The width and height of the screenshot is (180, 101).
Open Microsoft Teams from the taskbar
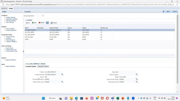click(112, 98)
